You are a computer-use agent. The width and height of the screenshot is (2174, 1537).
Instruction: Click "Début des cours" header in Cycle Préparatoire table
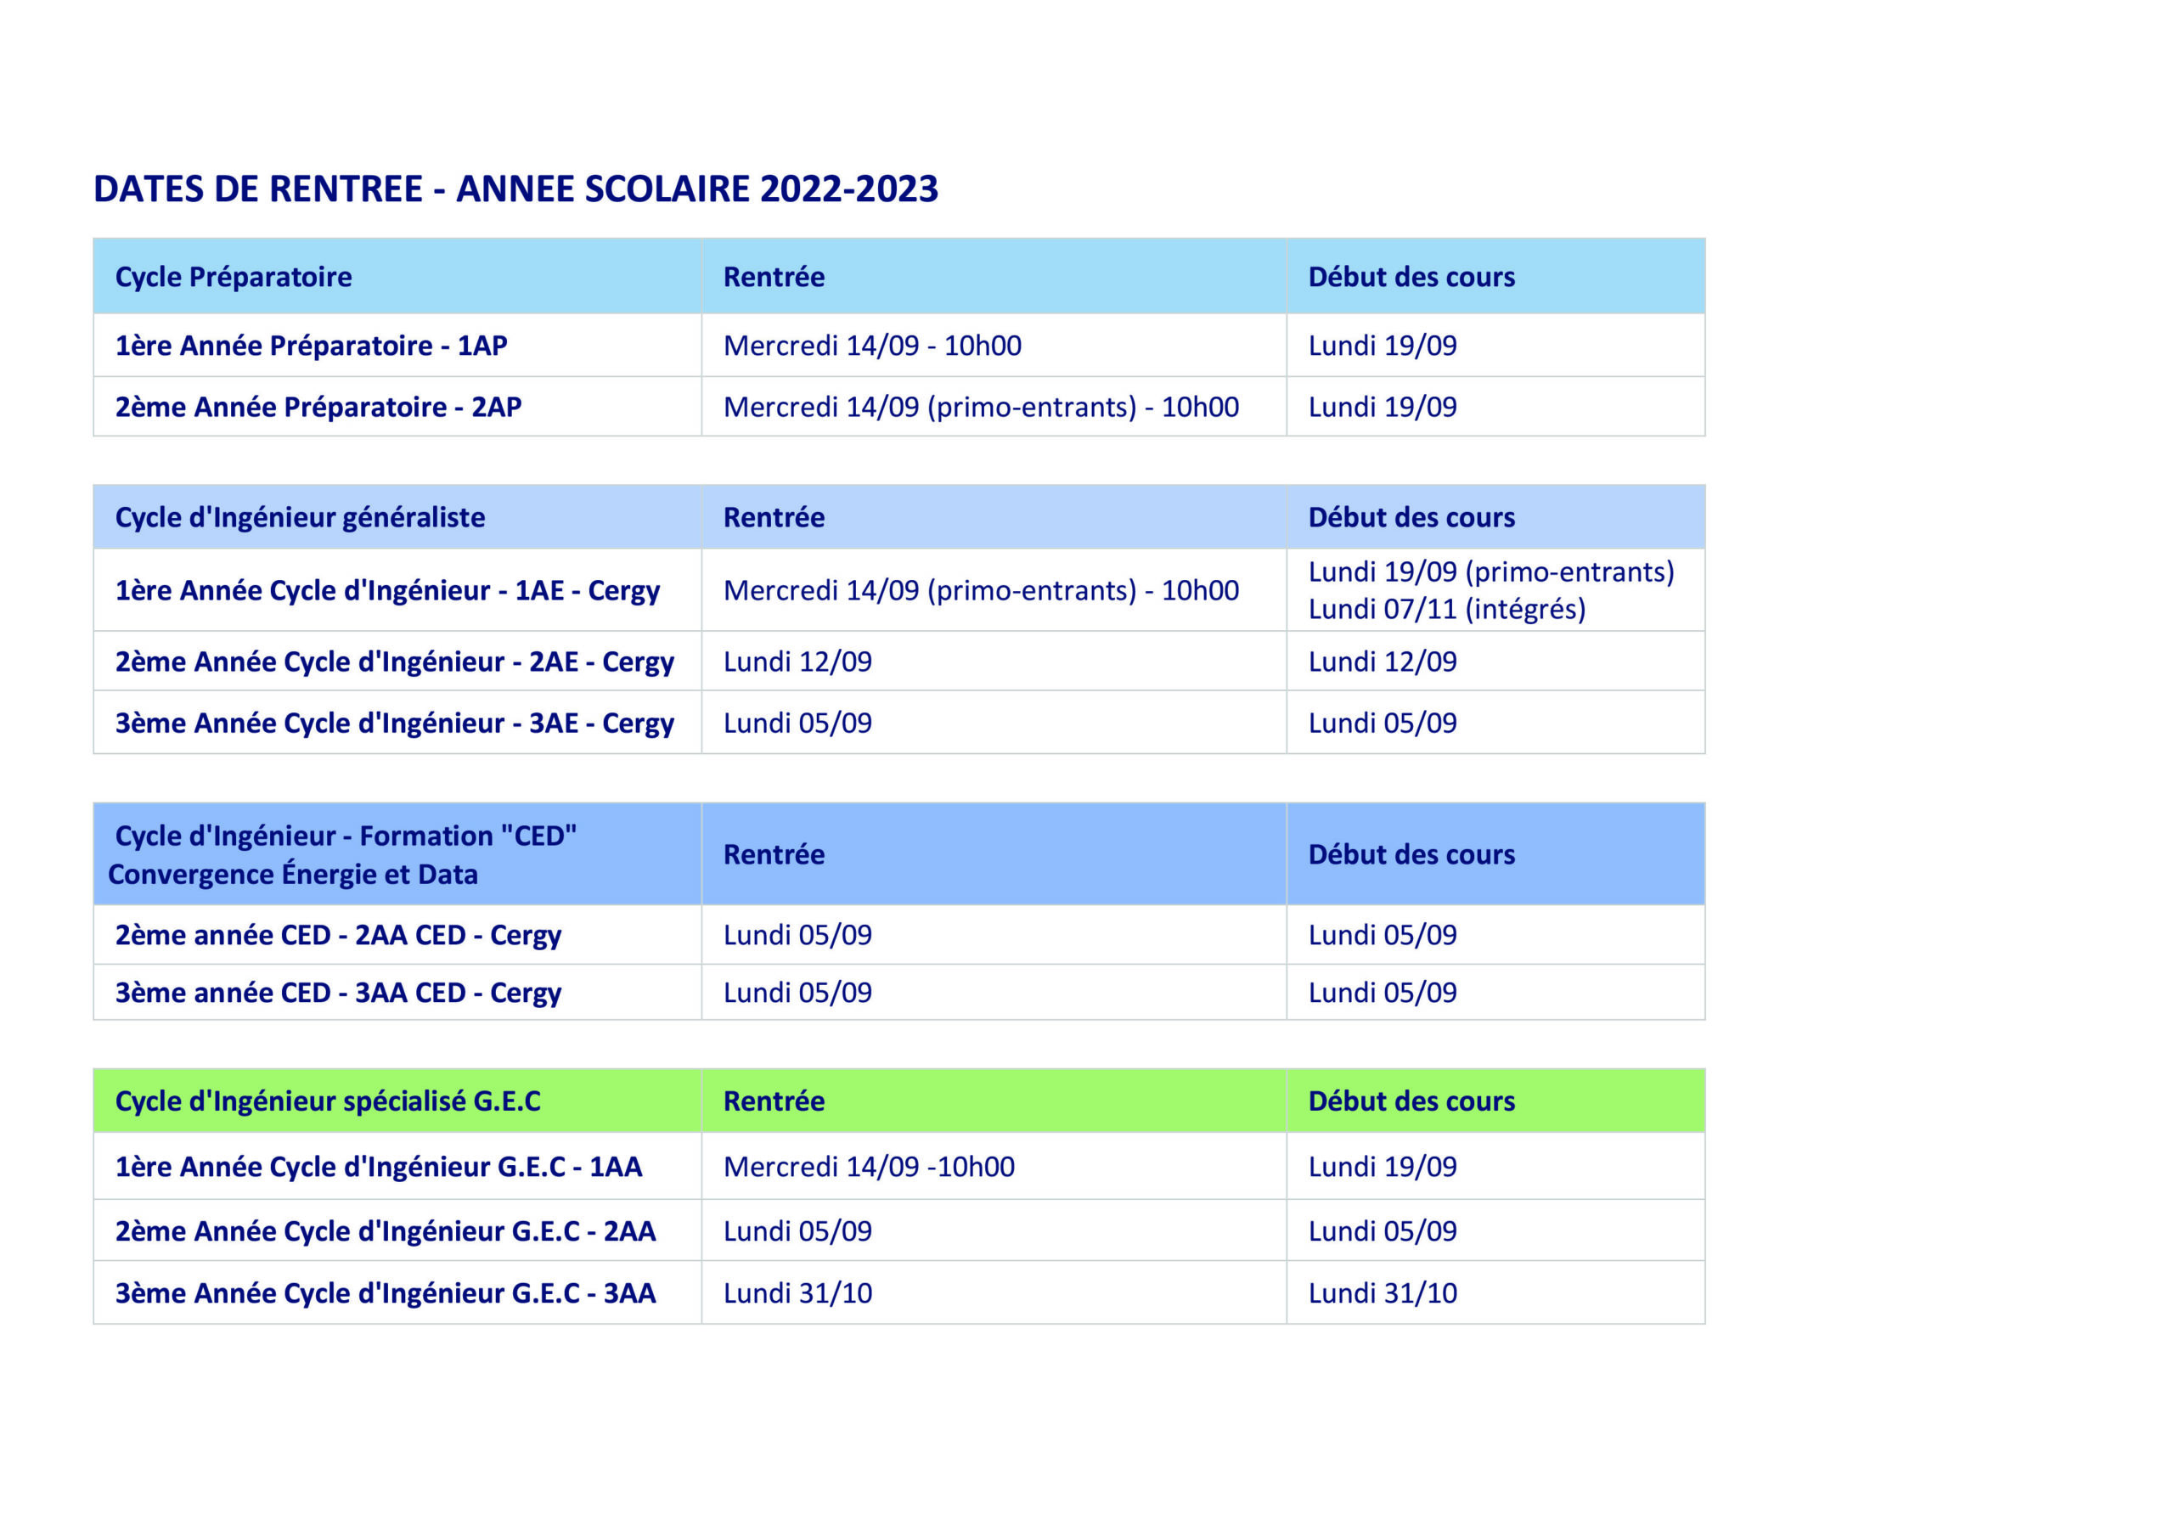click(x=1411, y=278)
